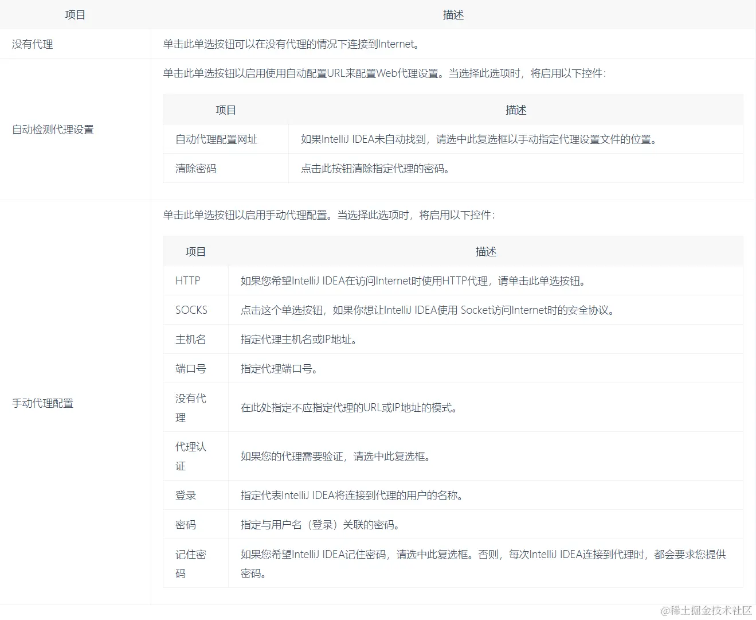Click the sentence ending with 连接到Internet。
The height and width of the screenshot is (620, 756).
[292, 44]
